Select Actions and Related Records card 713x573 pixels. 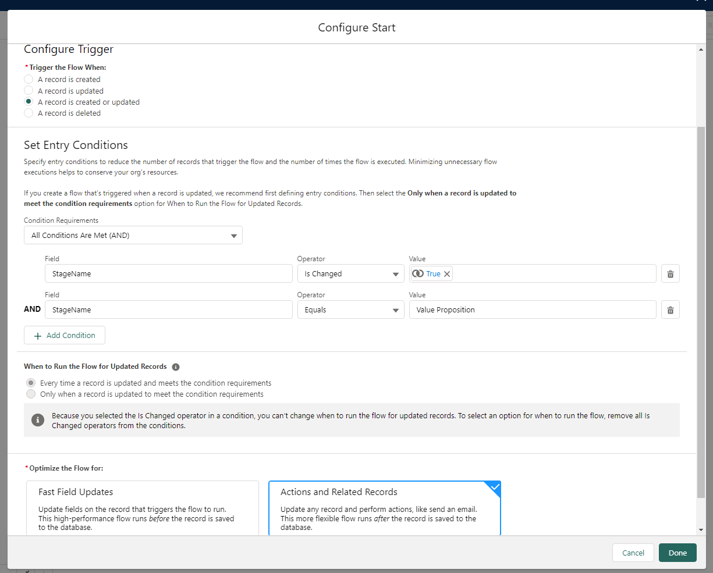384,507
